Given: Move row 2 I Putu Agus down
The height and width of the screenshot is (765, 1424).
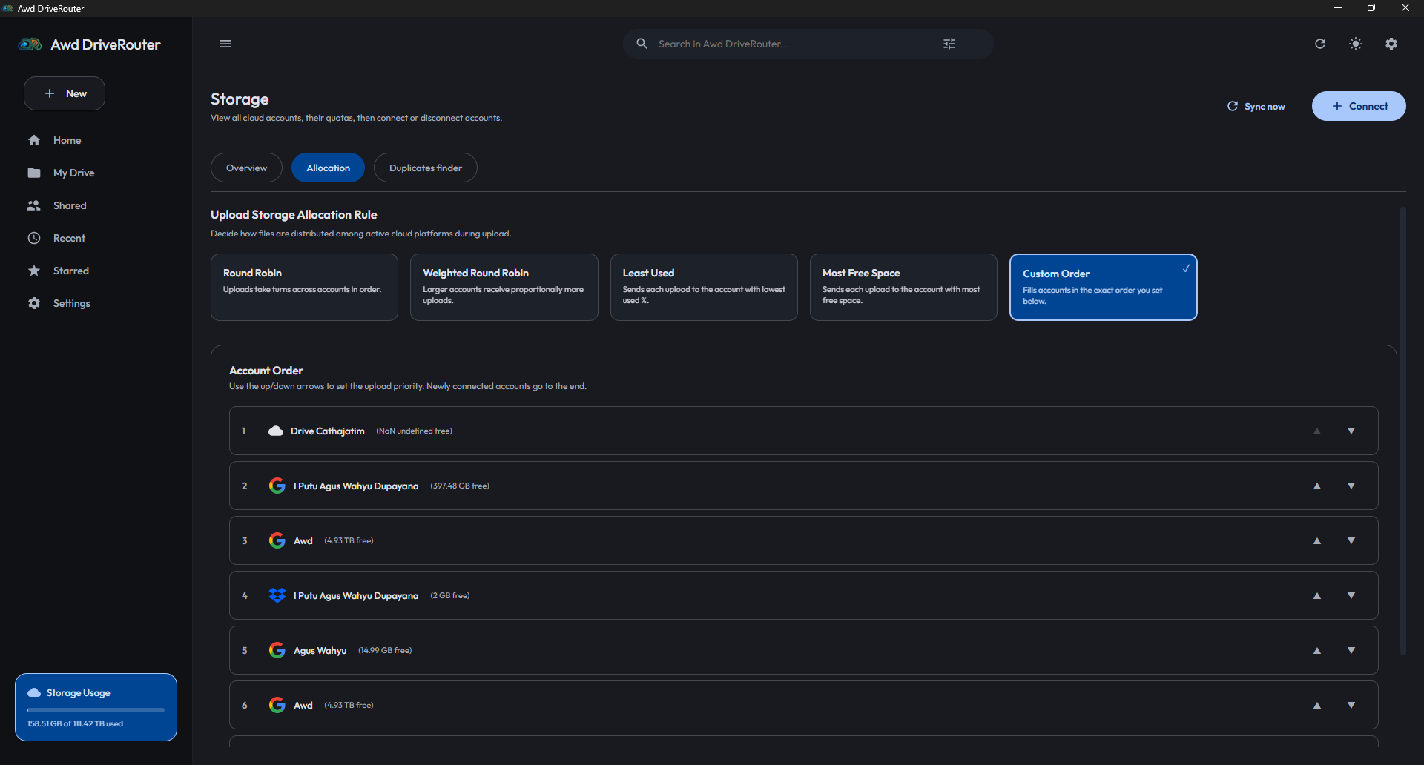Looking at the screenshot, I should click(1351, 486).
